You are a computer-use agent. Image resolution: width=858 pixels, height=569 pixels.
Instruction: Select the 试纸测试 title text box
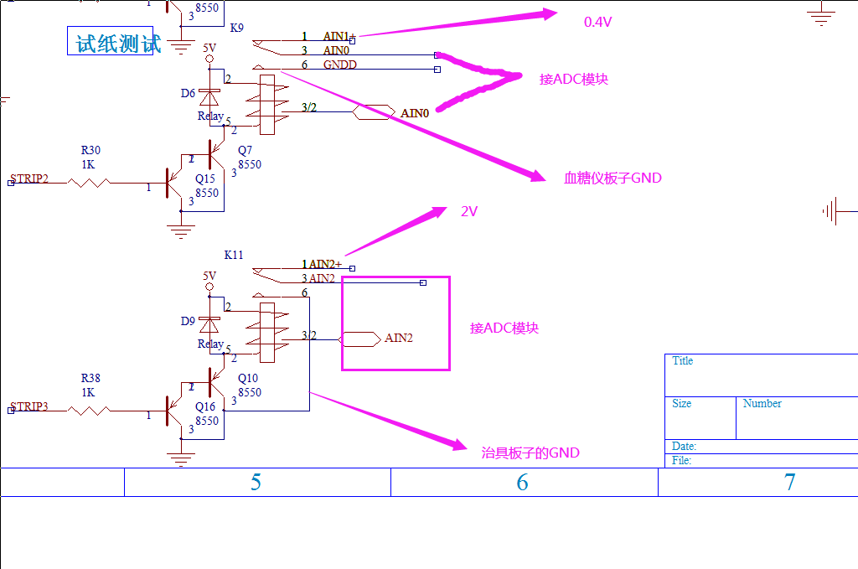coord(110,41)
